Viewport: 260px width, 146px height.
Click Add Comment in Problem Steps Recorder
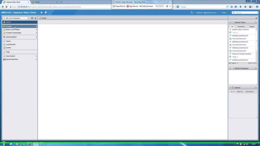click(146, 6)
